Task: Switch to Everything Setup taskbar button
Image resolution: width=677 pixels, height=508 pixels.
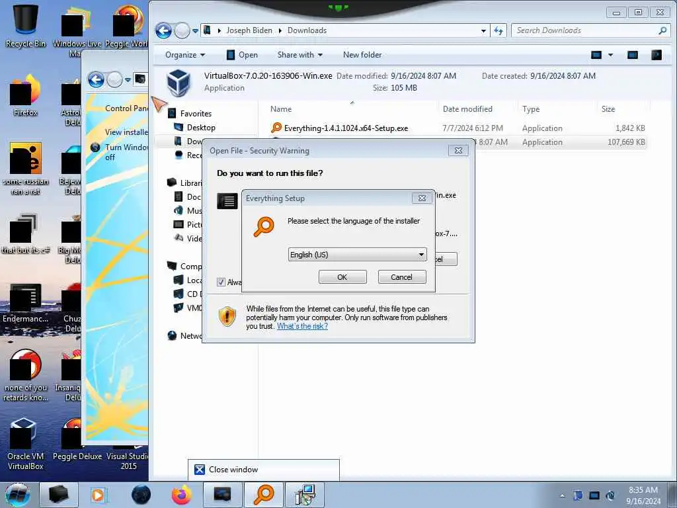Action: [x=264, y=495]
